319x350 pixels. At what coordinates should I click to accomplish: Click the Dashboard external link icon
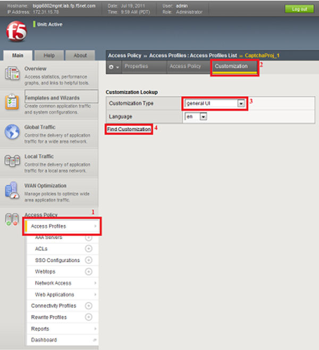point(95,340)
